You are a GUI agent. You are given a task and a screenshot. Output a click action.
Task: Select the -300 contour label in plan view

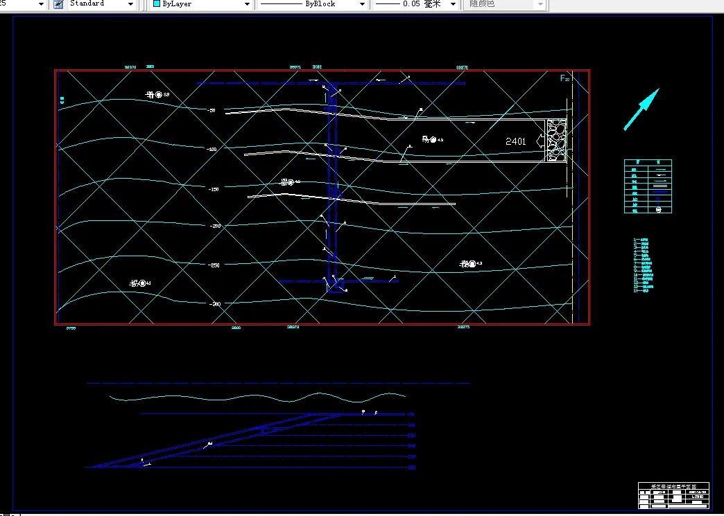click(x=215, y=304)
